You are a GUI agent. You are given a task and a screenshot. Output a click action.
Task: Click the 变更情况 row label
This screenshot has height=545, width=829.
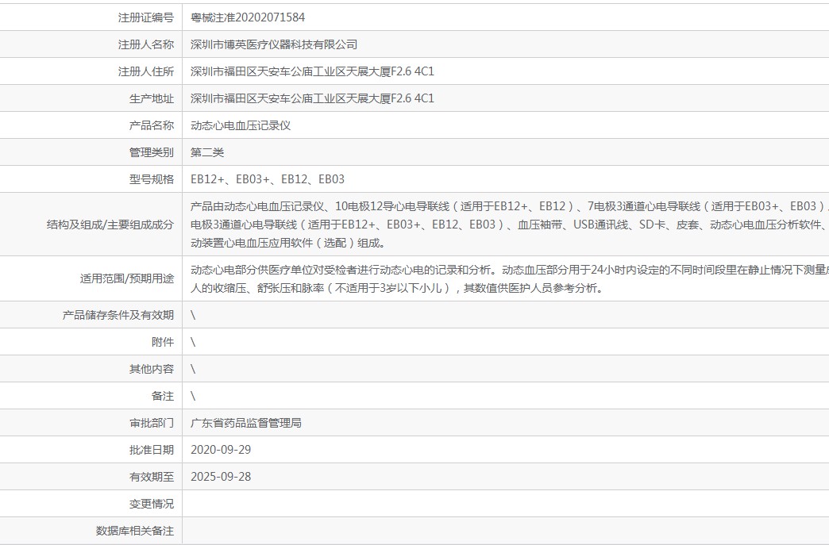(x=152, y=503)
